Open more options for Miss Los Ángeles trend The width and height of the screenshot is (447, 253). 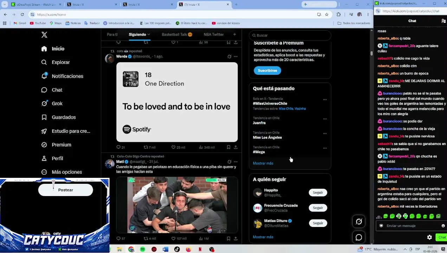click(325, 134)
